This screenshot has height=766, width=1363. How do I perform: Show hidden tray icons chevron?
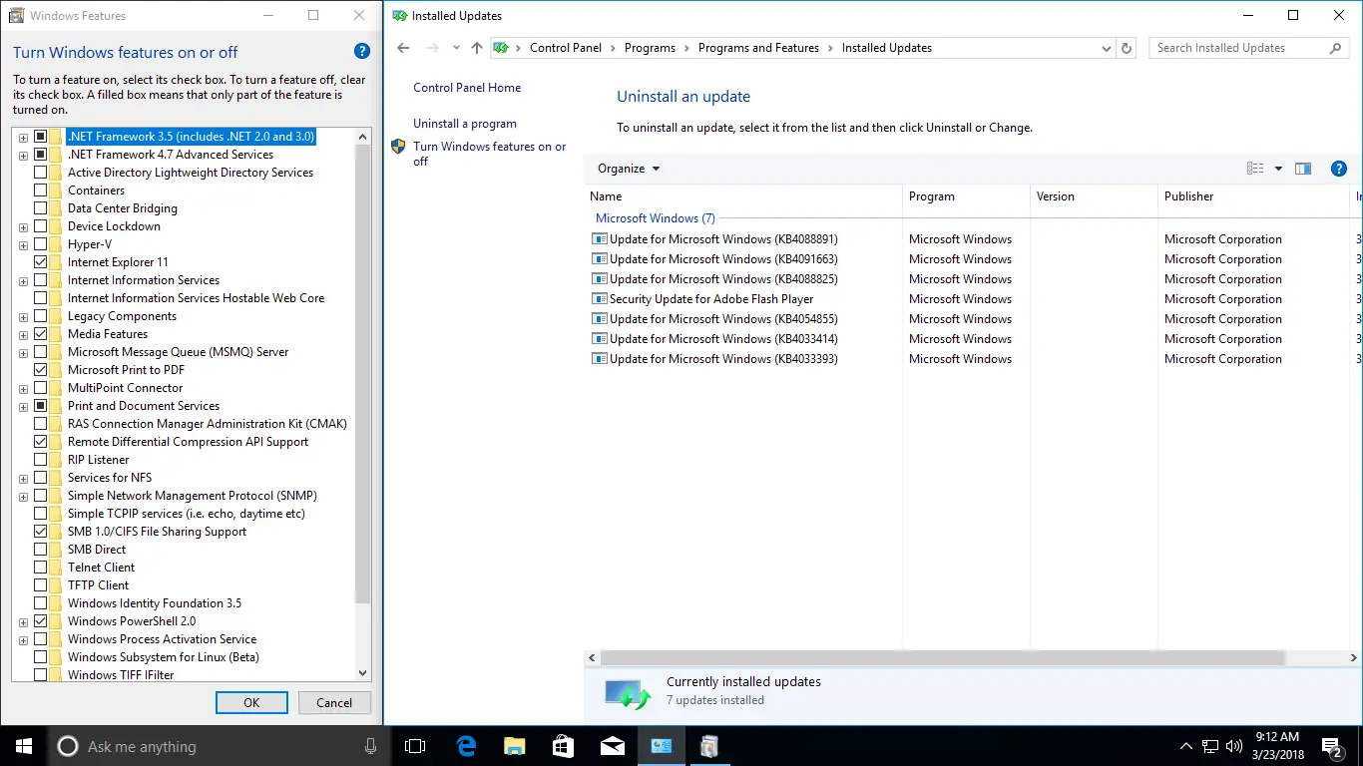[1186, 746]
